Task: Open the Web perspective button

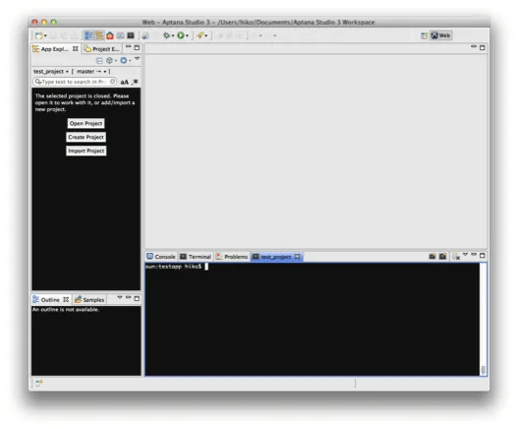Action: (441, 35)
